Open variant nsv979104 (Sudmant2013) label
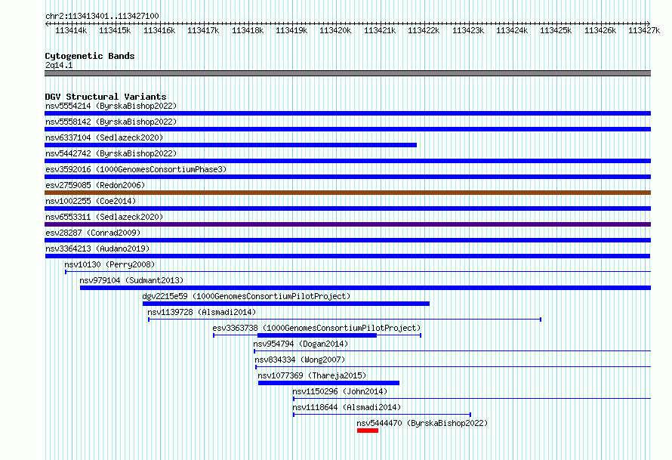This screenshot has width=672, height=460. click(131, 280)
